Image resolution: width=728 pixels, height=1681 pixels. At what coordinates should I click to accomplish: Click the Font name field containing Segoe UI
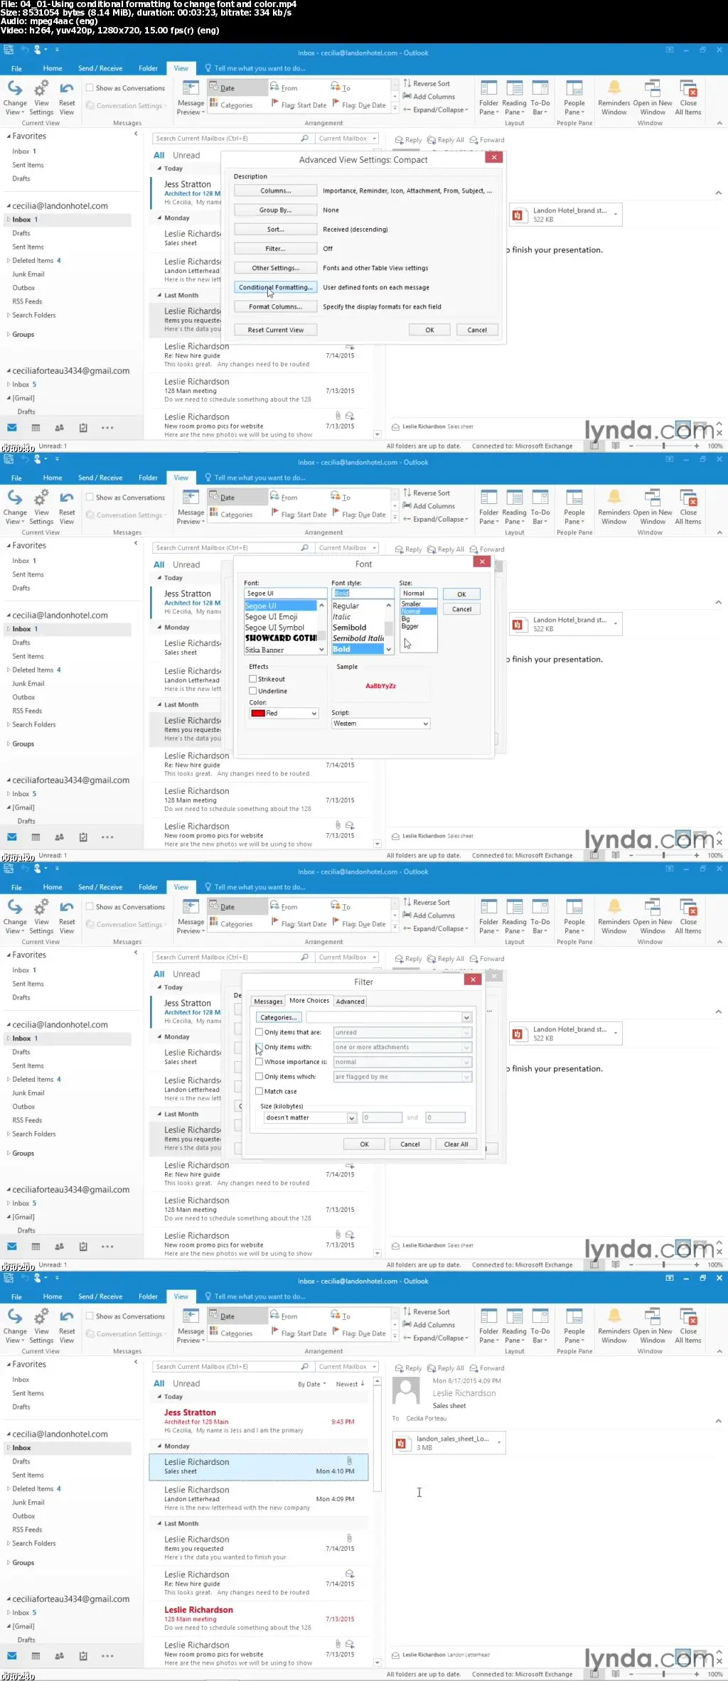tap(285, 594)
